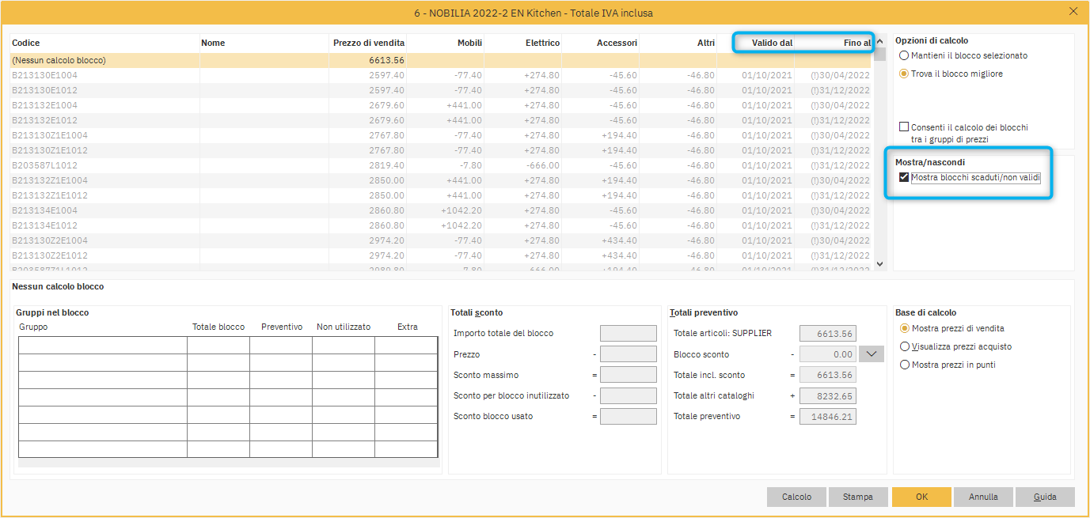Viewport: 1090px width, 518px height.
Task: Uncheck Mostra blocchi scaduti/non validi
Action: (x=904, y=178)
